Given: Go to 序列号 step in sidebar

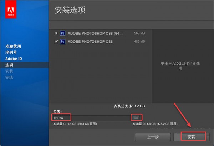Looking at the screenshot, I should [x=11, y=52].
